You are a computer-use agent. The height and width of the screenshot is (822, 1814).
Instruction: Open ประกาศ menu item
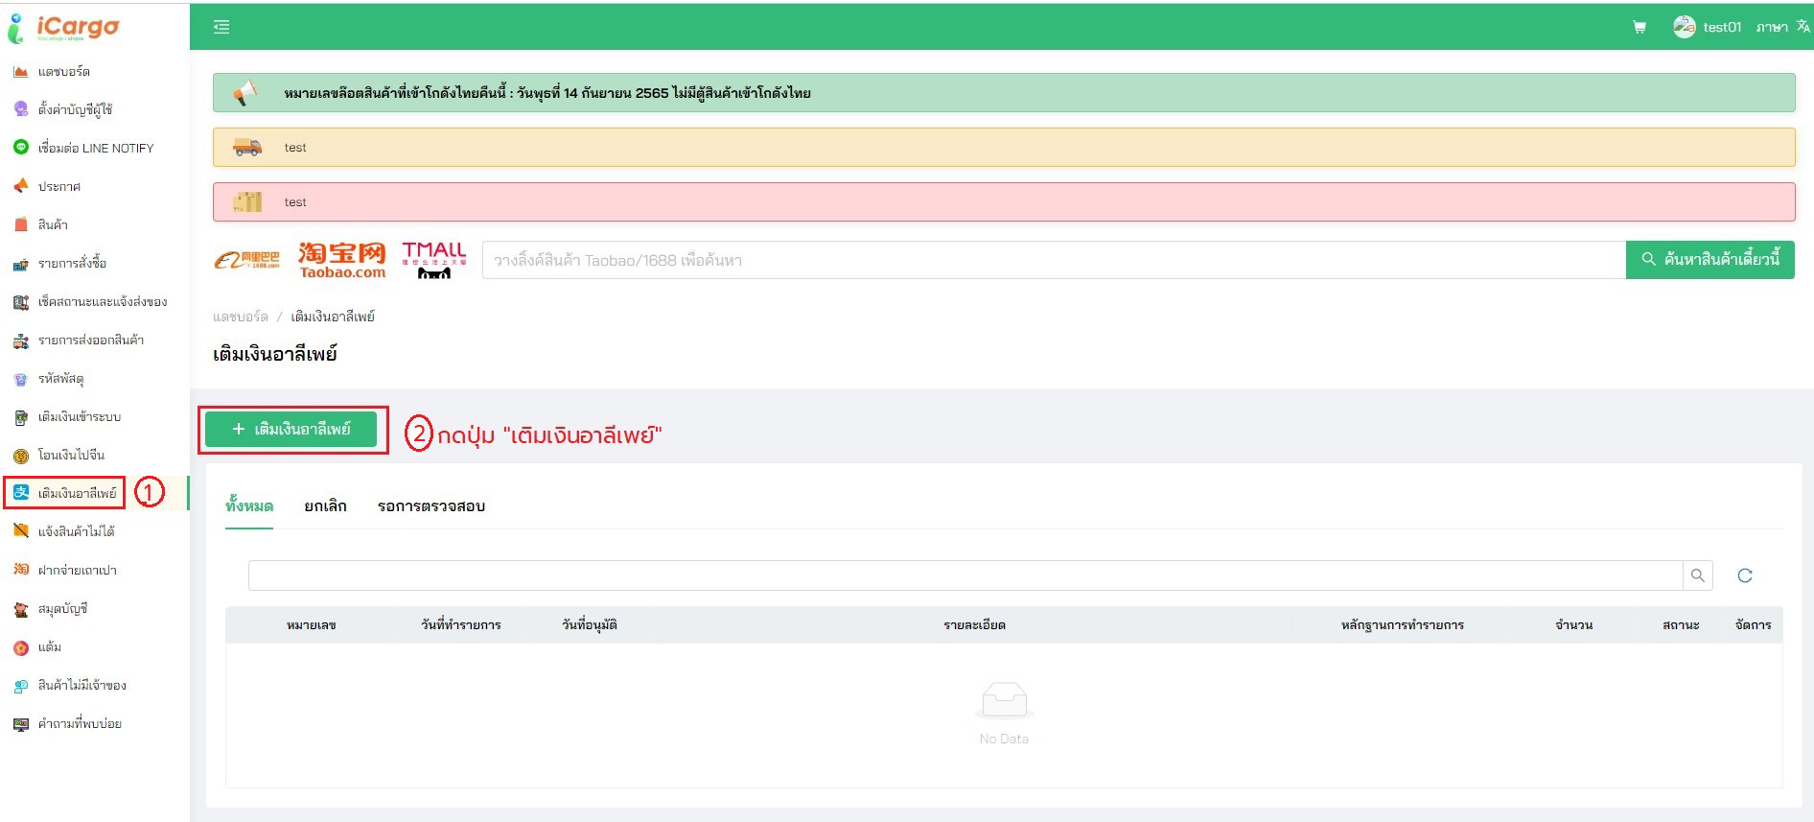tap(59, 186)
